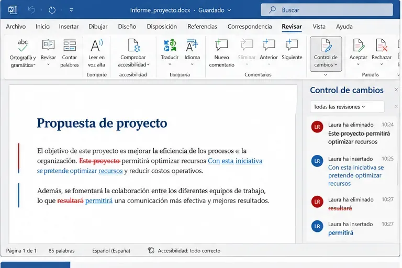Click the accessibility icon in status bar
Viewport: 402px width, 268px height.
coord(151,251)
